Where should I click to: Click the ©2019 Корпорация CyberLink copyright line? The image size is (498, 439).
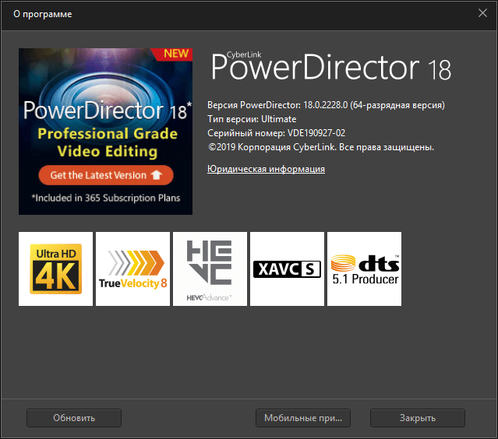[x=321, y=147]
